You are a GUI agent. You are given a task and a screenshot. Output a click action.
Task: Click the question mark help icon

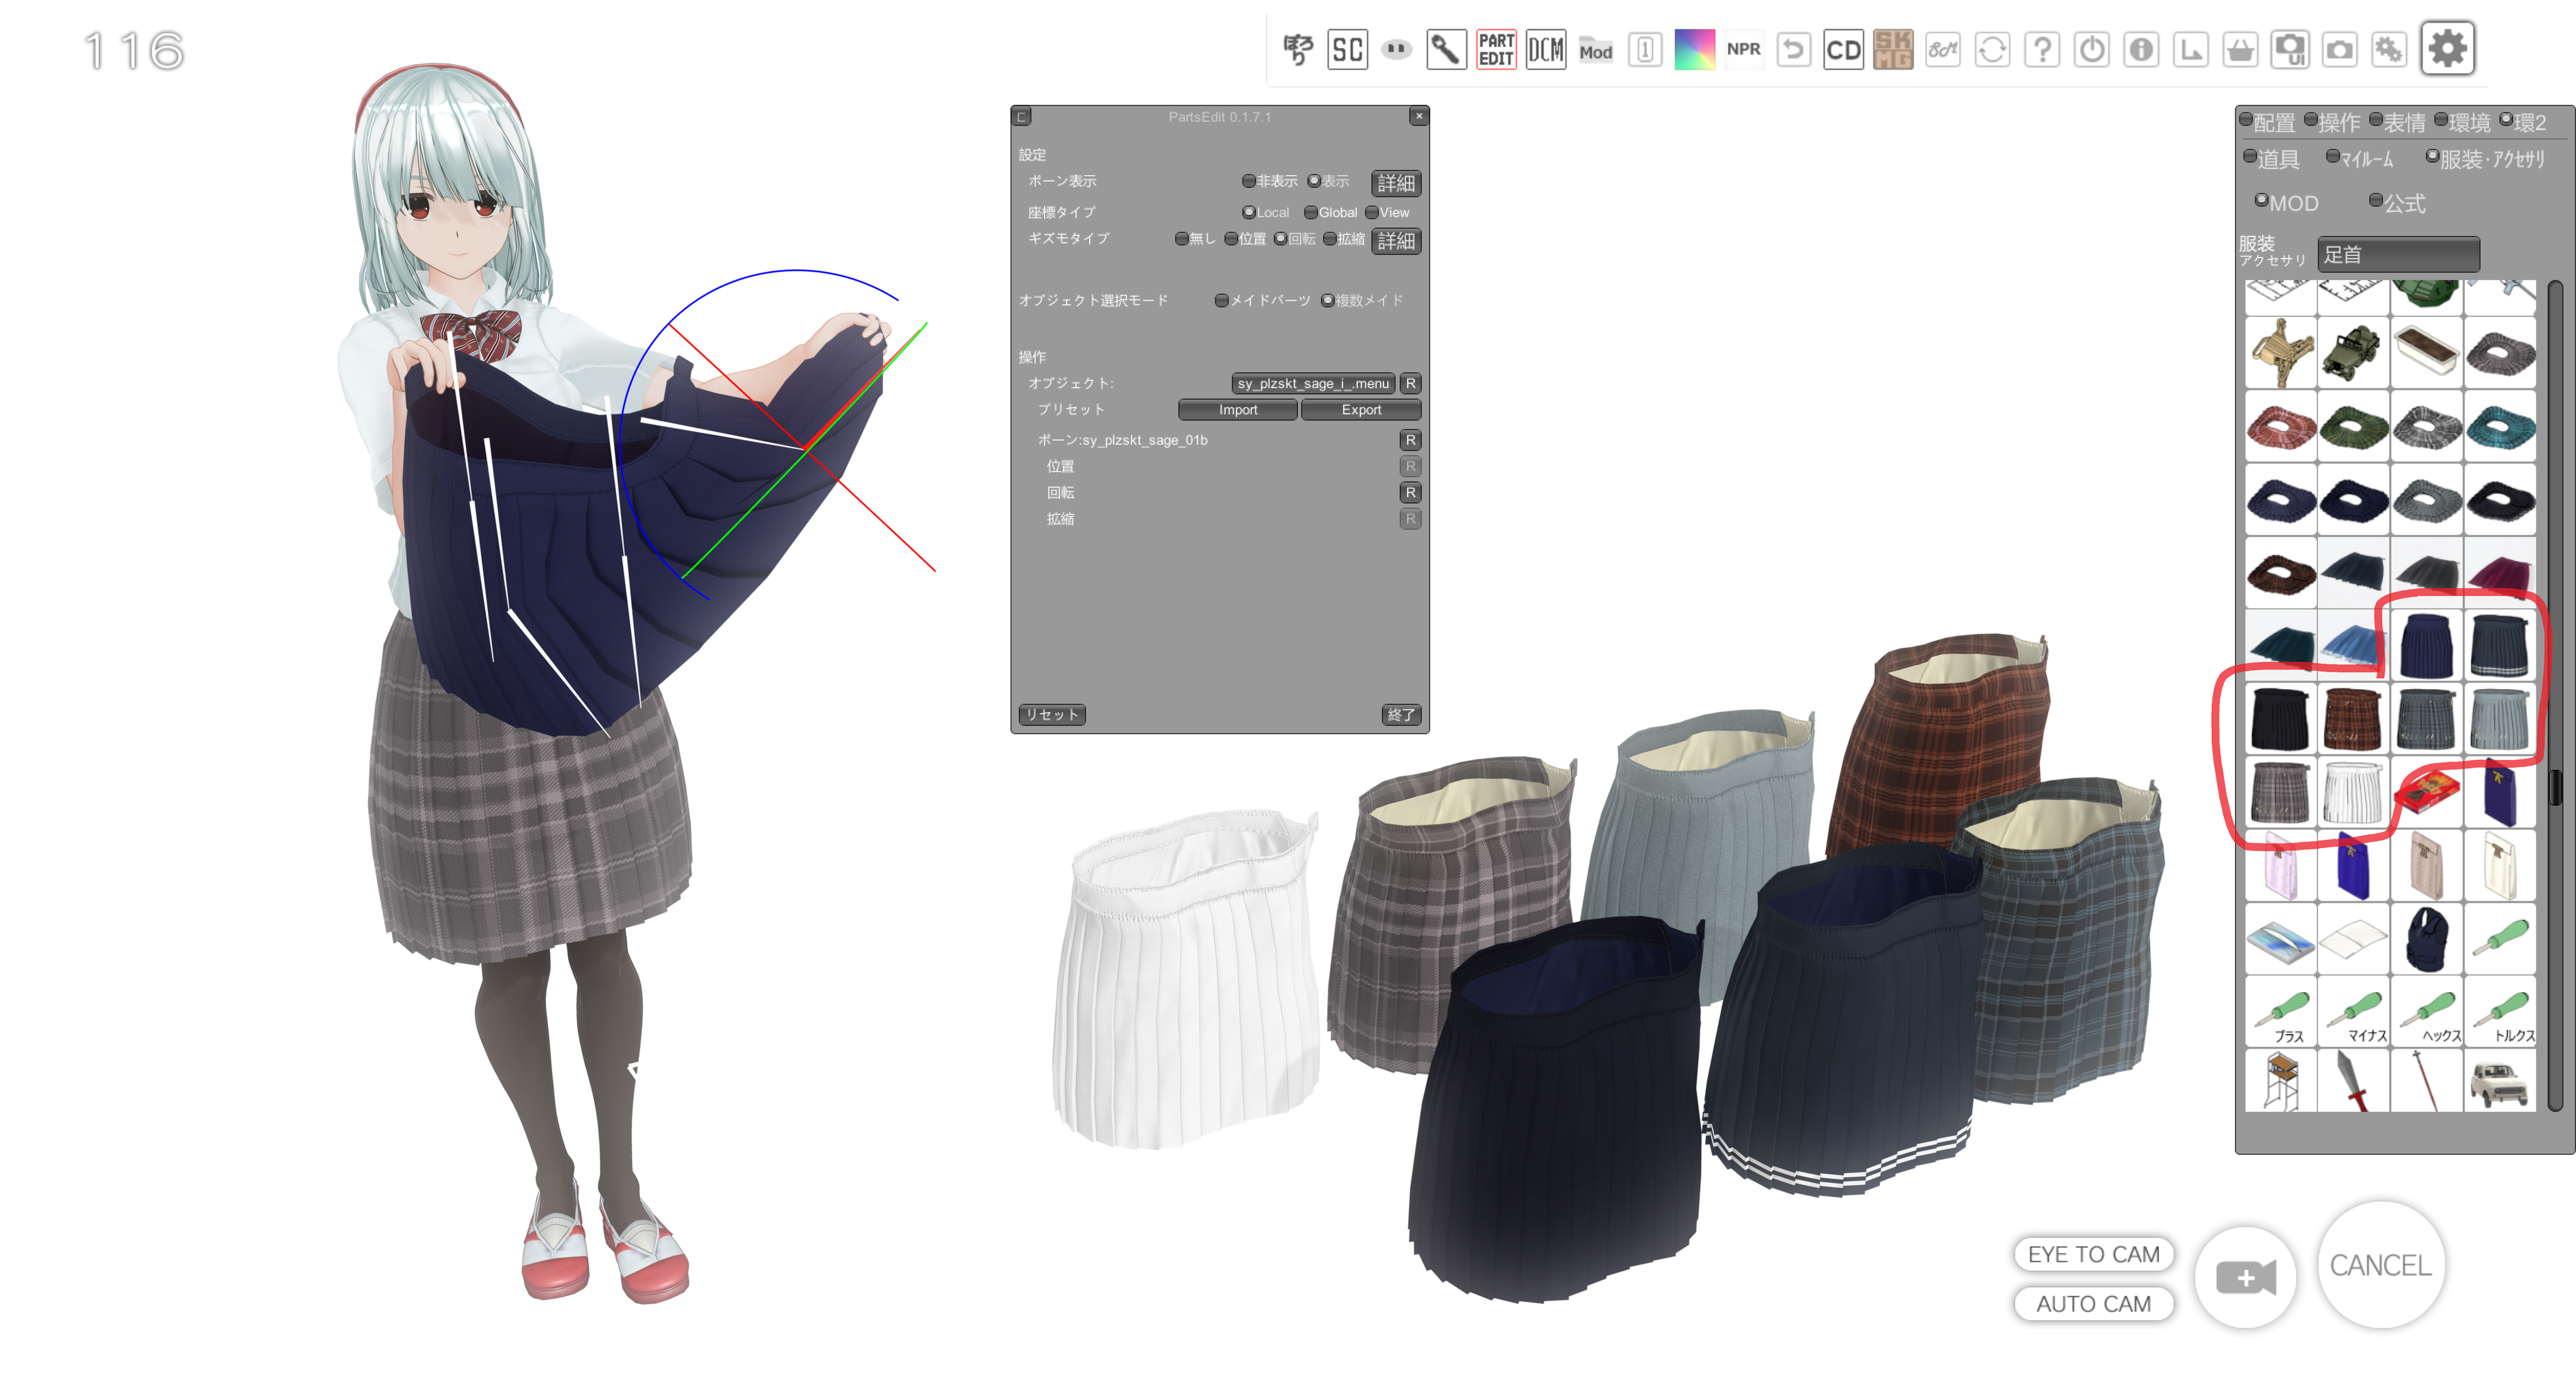(x=2042, y=49)
